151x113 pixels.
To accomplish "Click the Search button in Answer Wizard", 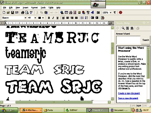I will coord(146,40).
